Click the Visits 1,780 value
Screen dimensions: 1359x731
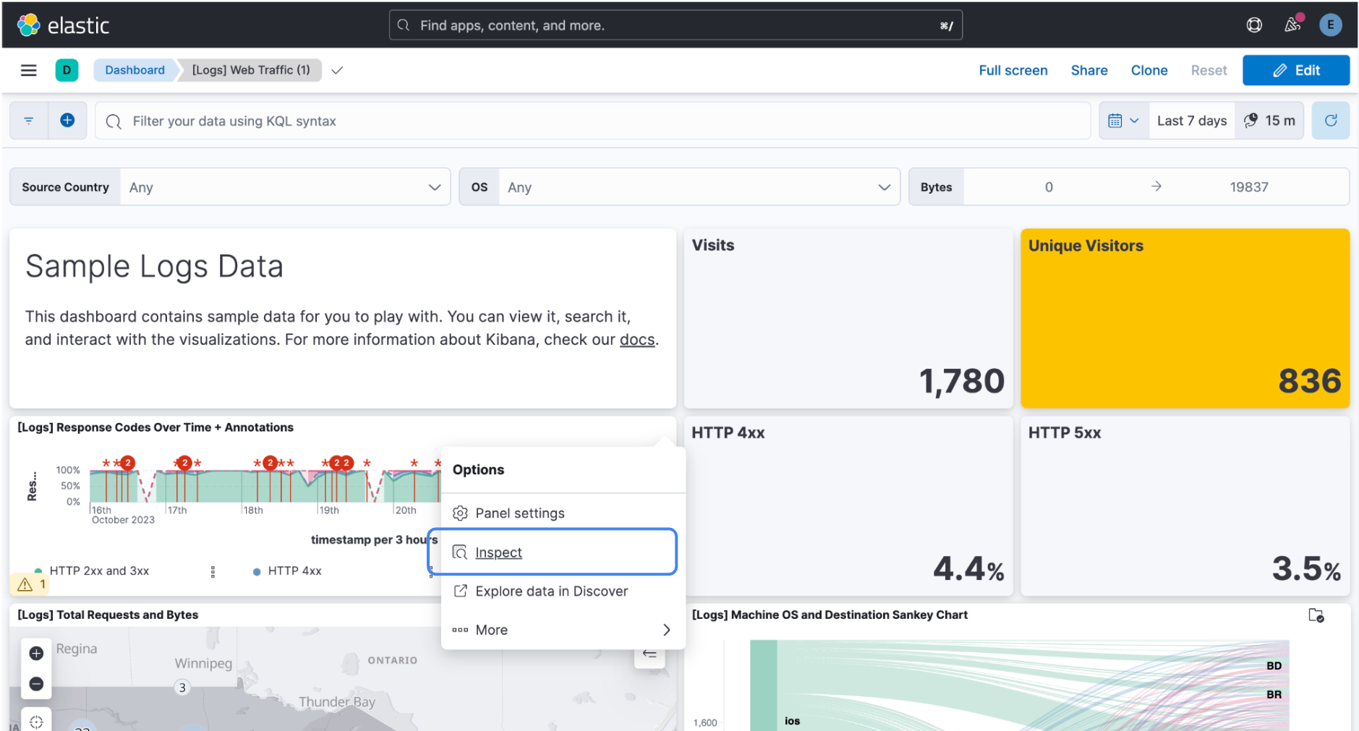961,381
